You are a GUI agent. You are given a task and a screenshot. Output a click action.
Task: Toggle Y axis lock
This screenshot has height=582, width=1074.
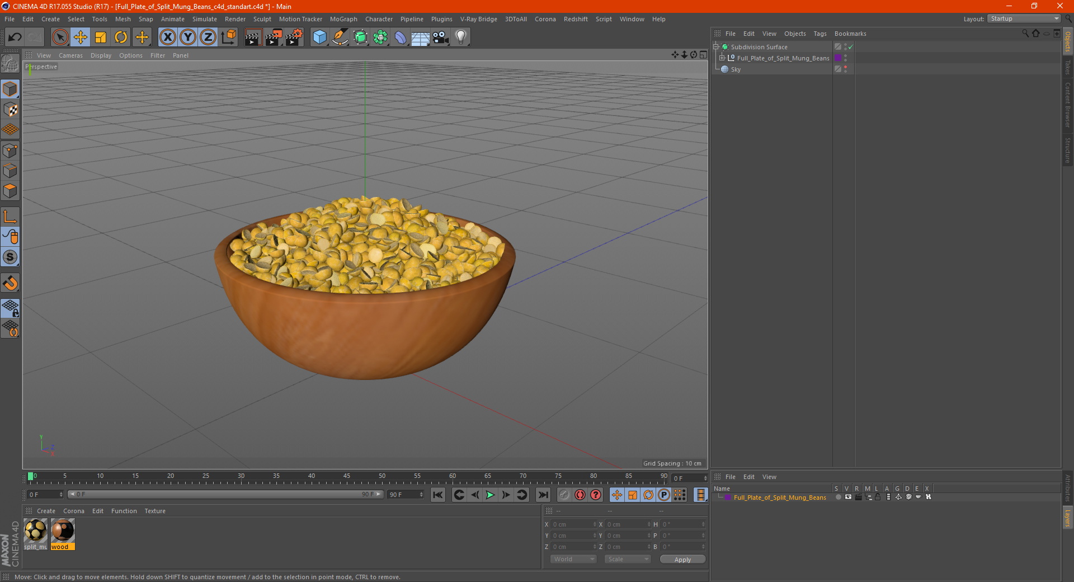coord(188,37)
